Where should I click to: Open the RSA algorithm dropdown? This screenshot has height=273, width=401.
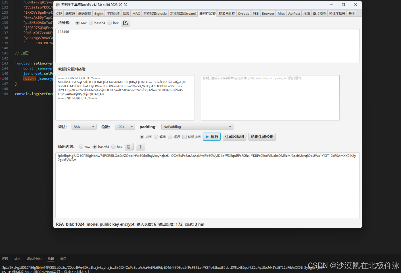tap(84, 127)
